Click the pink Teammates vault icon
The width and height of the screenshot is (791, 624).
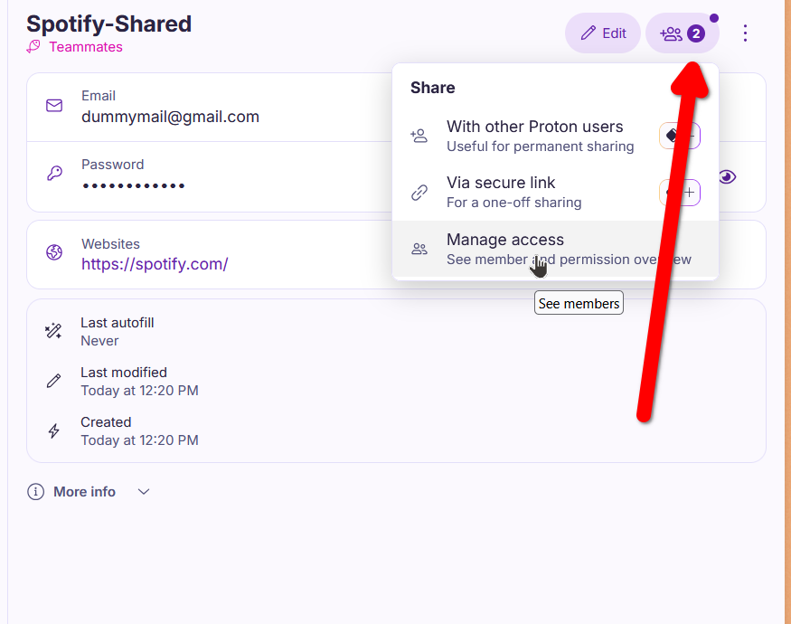tap(33, 46)
